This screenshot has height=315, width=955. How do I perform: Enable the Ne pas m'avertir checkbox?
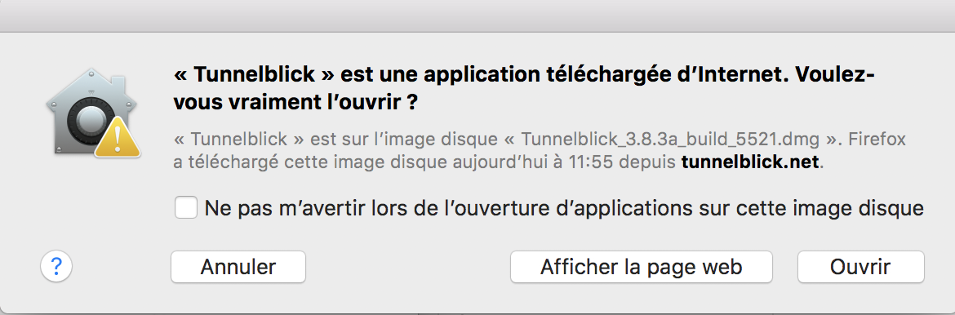click(186, 208)
